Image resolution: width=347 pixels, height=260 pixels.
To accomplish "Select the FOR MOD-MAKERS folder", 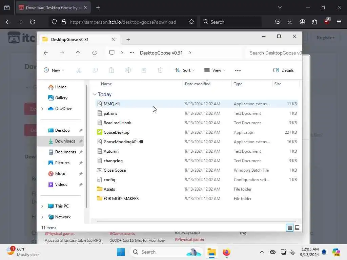I will [121, 198].
